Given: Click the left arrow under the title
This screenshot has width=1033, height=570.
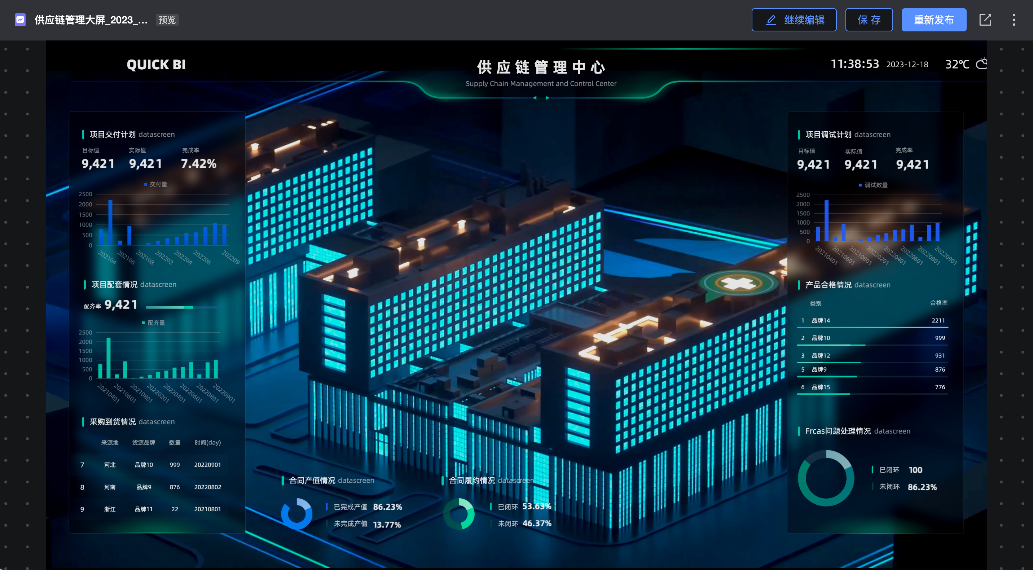Looking at the screenshot, I should (x=534, y=98).
